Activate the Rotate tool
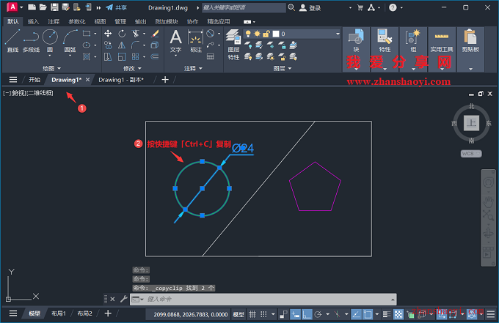The height and width of the screenshot is (323, 499). tap(122, 34)
